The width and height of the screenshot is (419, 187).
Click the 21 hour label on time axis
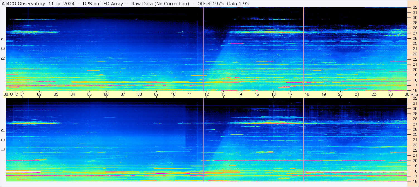357,94
